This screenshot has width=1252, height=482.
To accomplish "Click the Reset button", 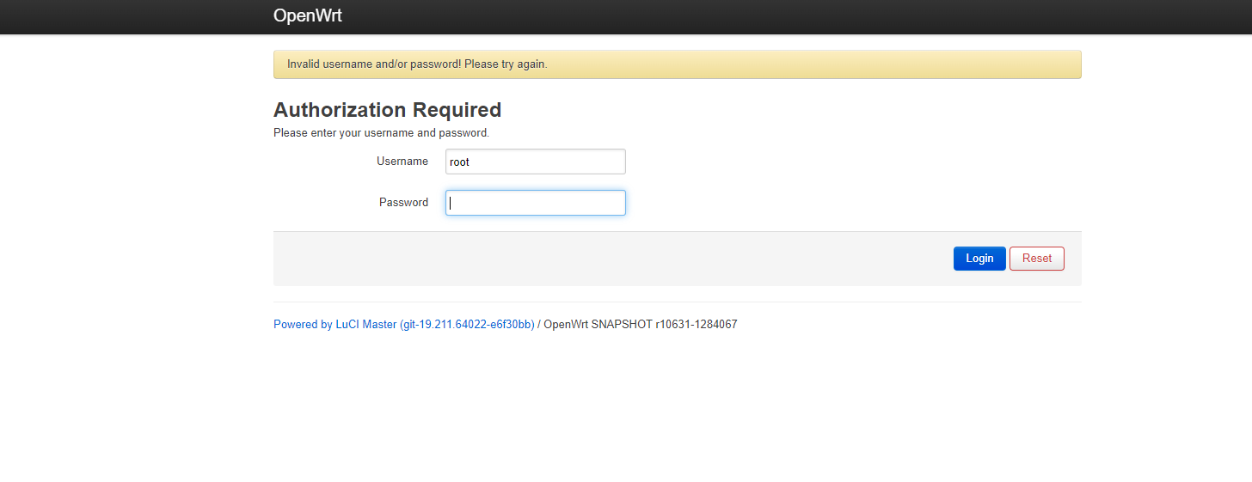I will 1037,259.
